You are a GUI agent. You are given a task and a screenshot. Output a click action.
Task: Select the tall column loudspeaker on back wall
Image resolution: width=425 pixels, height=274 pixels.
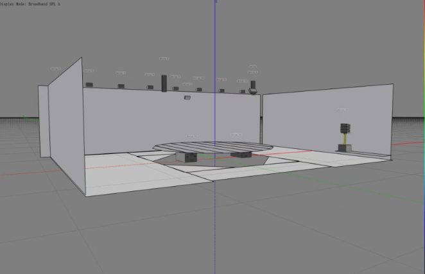164,82
